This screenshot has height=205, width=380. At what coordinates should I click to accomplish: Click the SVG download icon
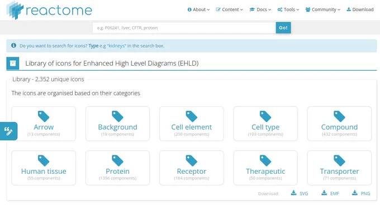pyautogui.click(x=293, y=193)
